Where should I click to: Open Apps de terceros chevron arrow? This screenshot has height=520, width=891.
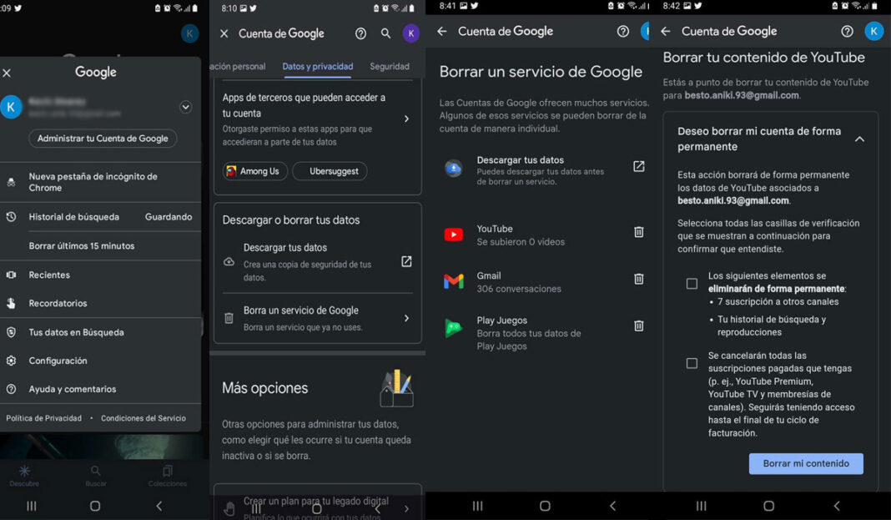[406, 119]
